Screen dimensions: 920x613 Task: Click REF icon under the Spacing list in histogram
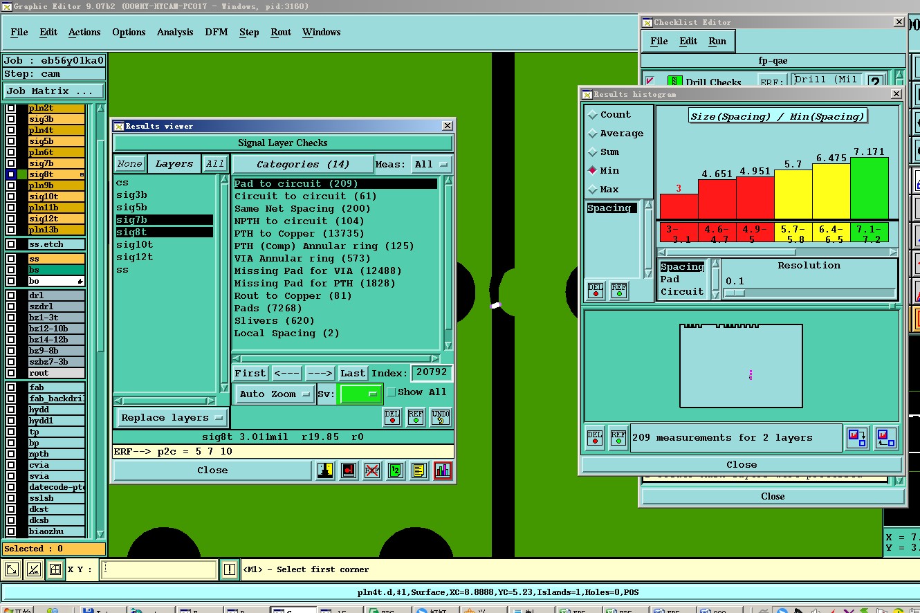[x=619, y=291]
